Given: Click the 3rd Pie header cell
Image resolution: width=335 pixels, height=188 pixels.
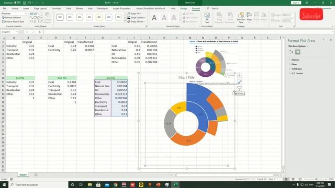Looking at the screenshot, I should pyautogui.click(x=111, y=78).
